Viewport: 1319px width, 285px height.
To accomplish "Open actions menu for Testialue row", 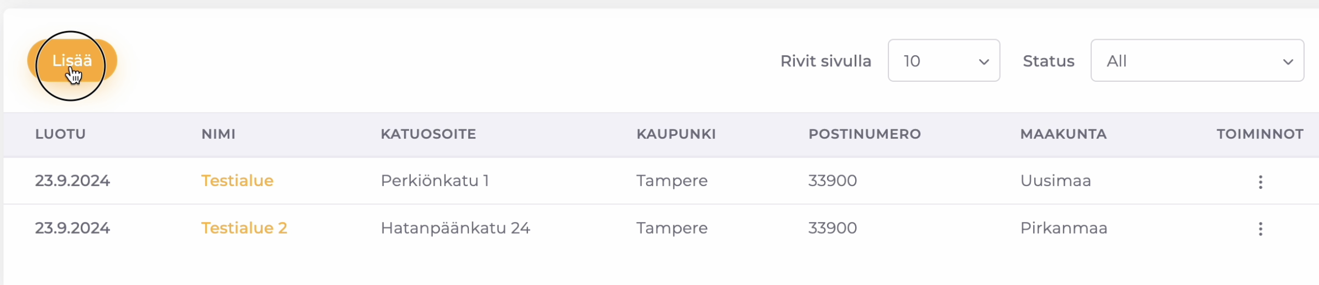I will click(1260, 182).
